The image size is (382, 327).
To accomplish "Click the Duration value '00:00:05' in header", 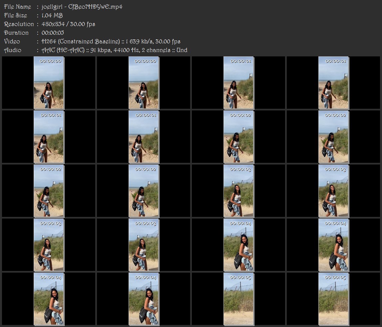I will coord(53,33).
